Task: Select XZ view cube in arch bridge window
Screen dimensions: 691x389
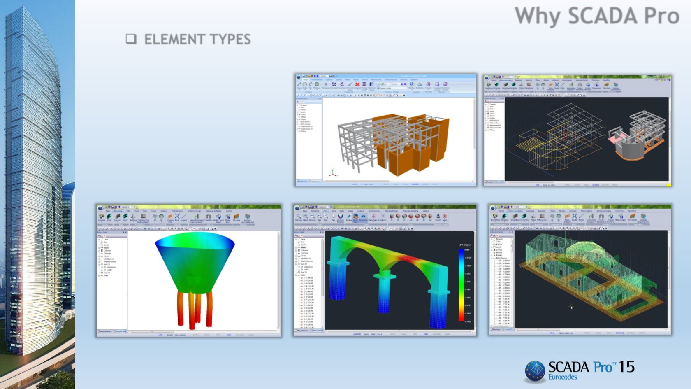Action: pos(392,216)
